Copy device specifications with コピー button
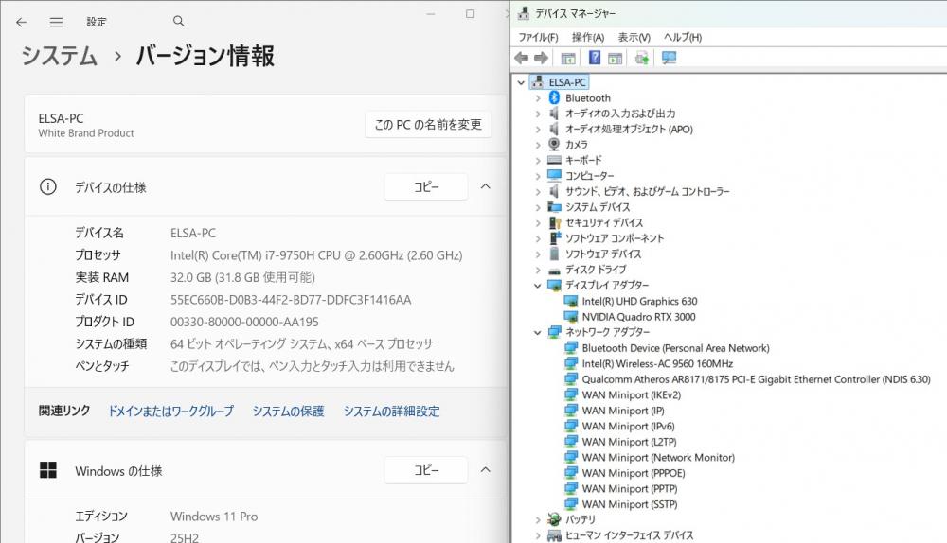947x543 pixels. click(x=426, y=187)
